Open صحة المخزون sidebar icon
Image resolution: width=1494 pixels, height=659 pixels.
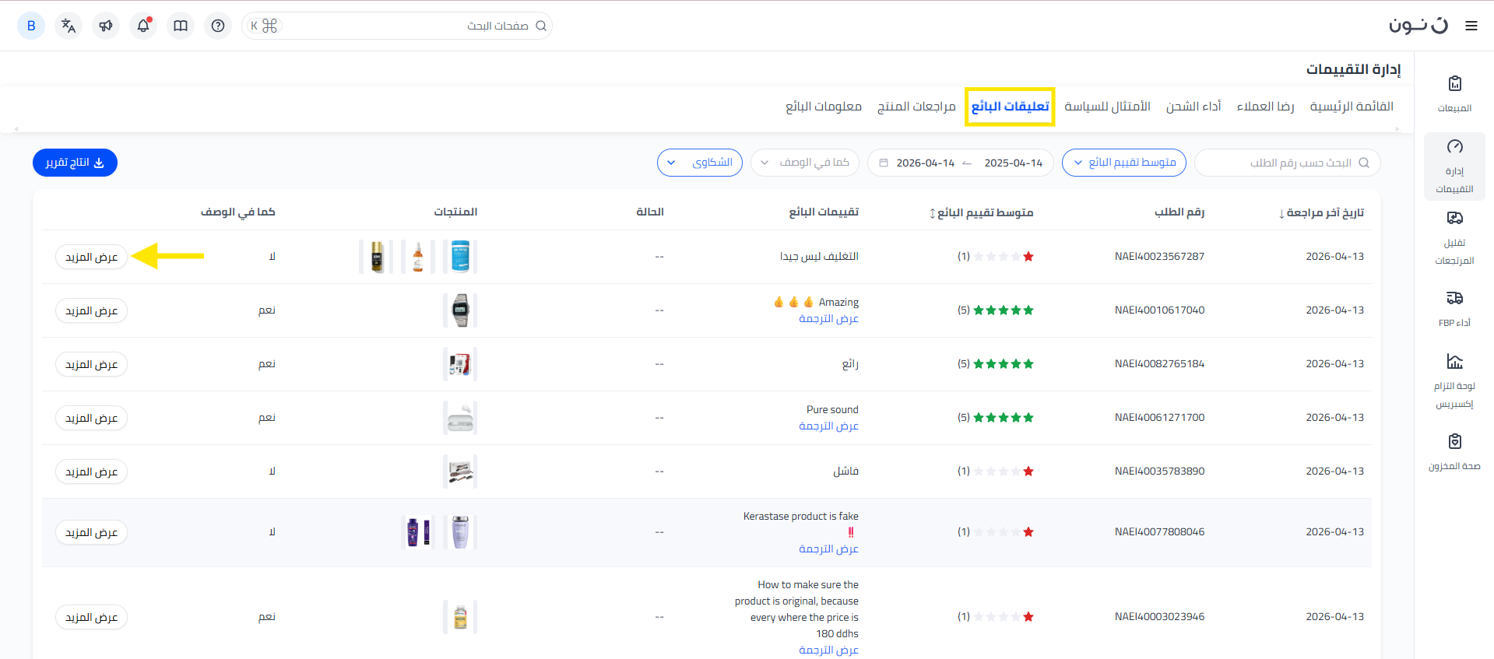(x=1454, y=451)
